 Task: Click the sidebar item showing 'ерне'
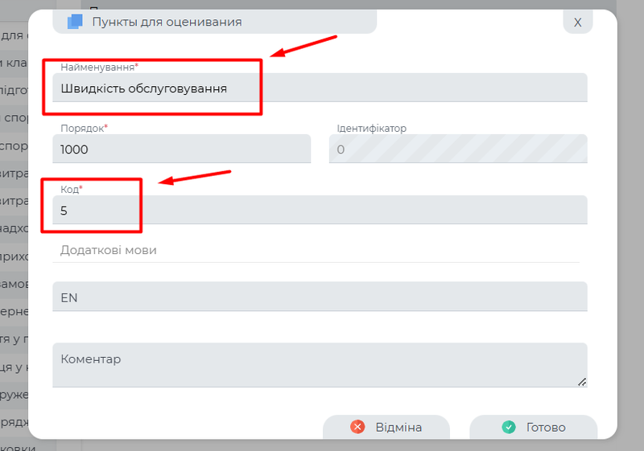14,311
